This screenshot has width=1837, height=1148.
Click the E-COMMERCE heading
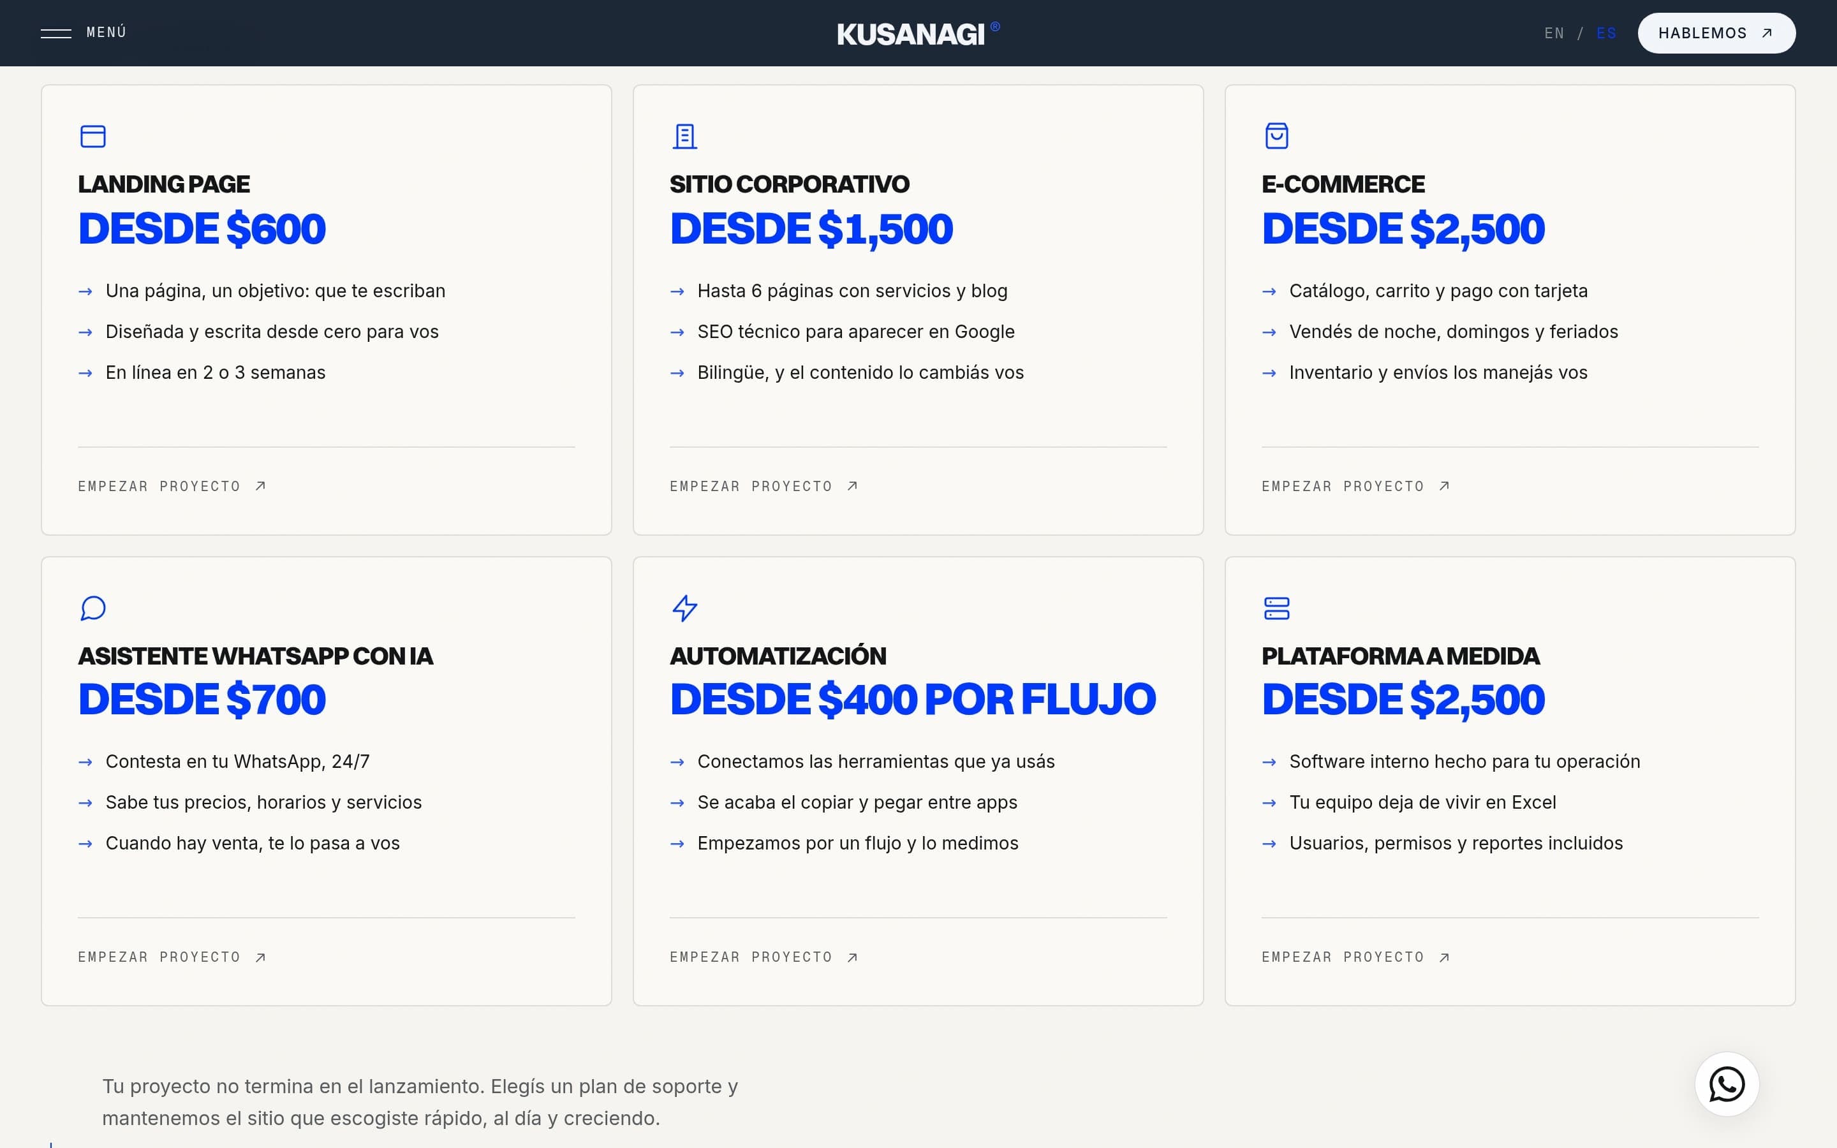click(x=1343, y=184)
